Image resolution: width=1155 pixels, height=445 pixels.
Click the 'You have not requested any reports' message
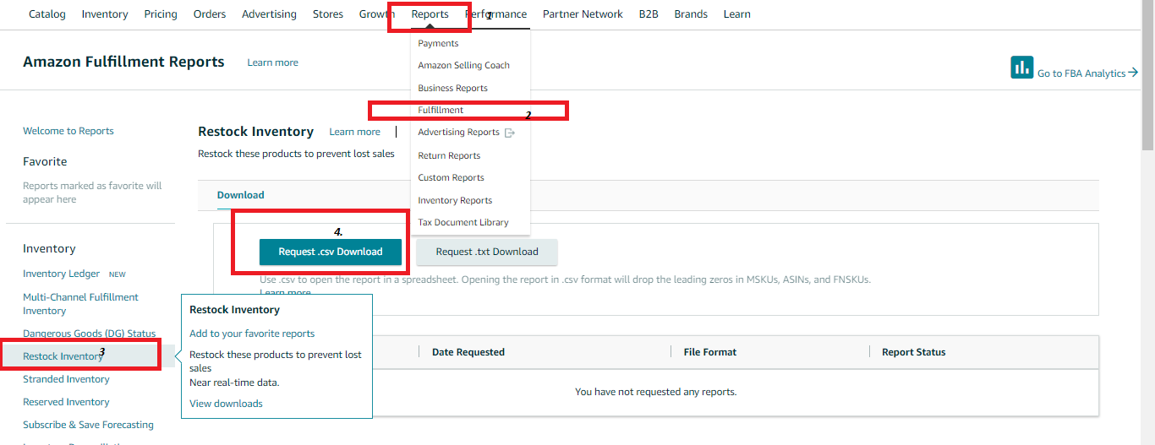coord(655,392)
